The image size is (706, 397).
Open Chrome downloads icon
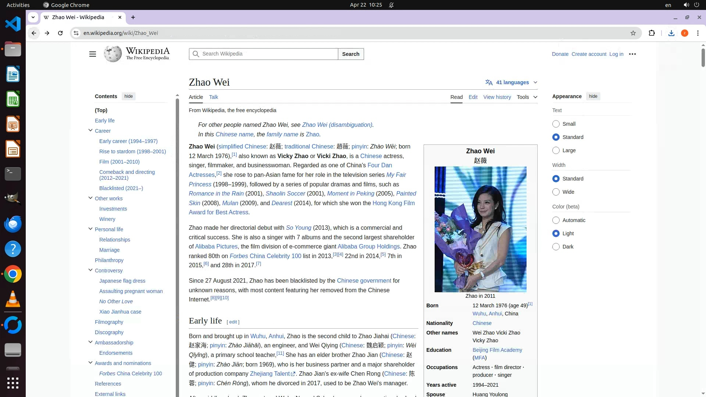click(x=671, y=33)
